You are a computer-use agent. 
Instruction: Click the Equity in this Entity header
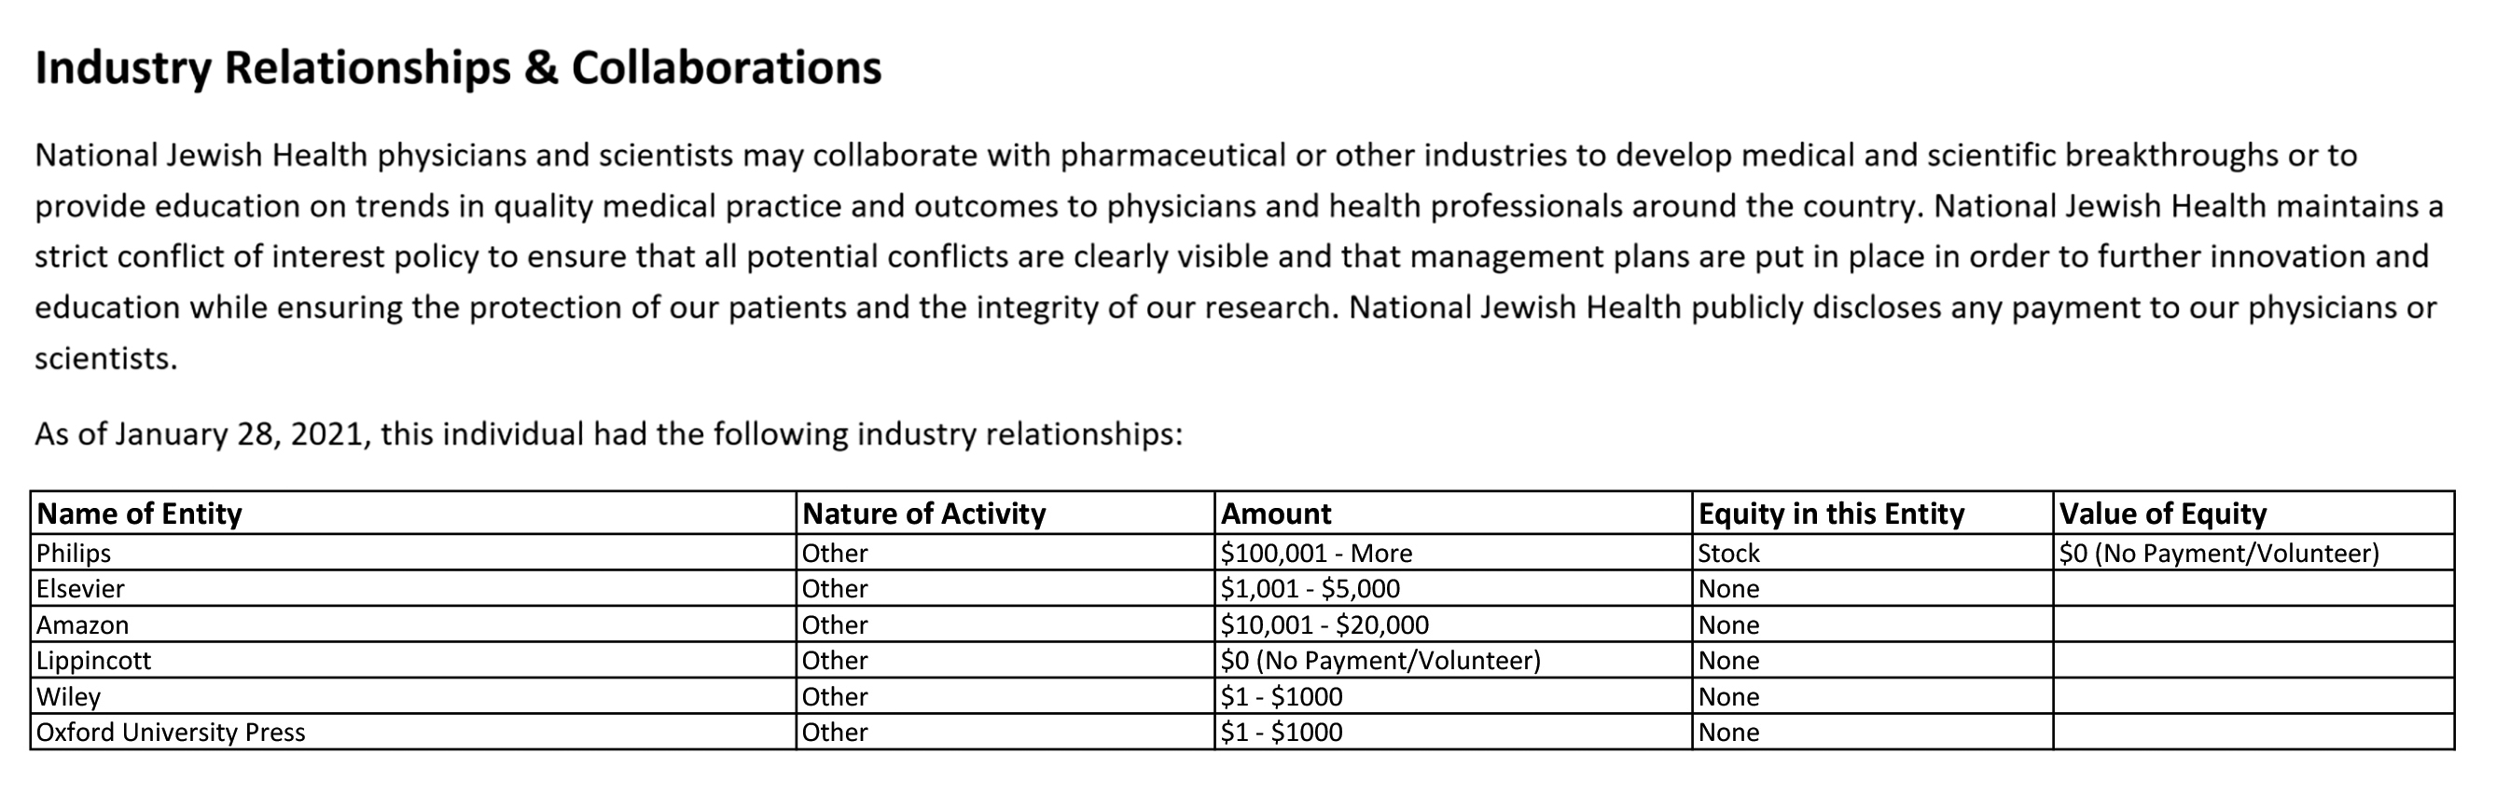(1830, 513)
